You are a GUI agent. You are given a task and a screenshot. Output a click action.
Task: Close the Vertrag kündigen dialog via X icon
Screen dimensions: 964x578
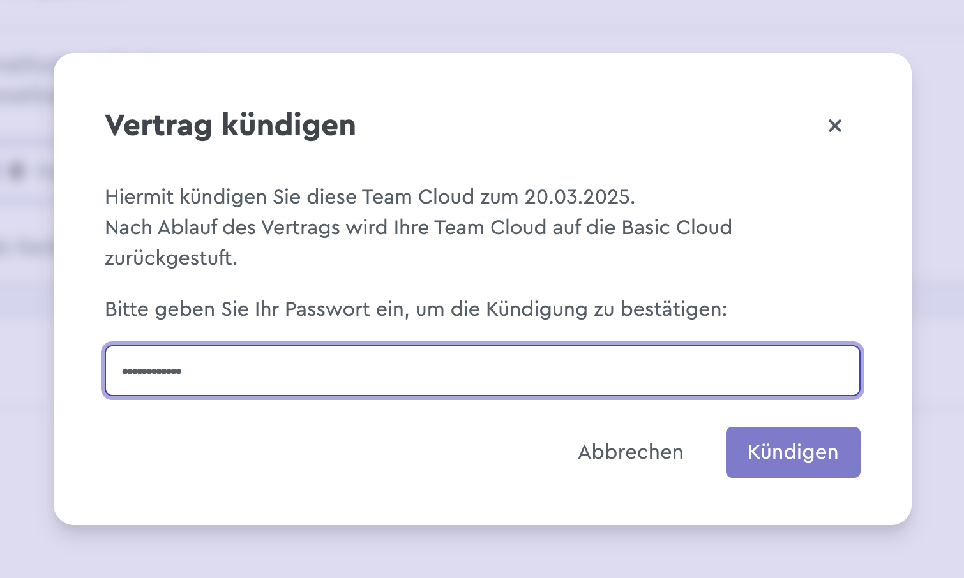(834, 126)
